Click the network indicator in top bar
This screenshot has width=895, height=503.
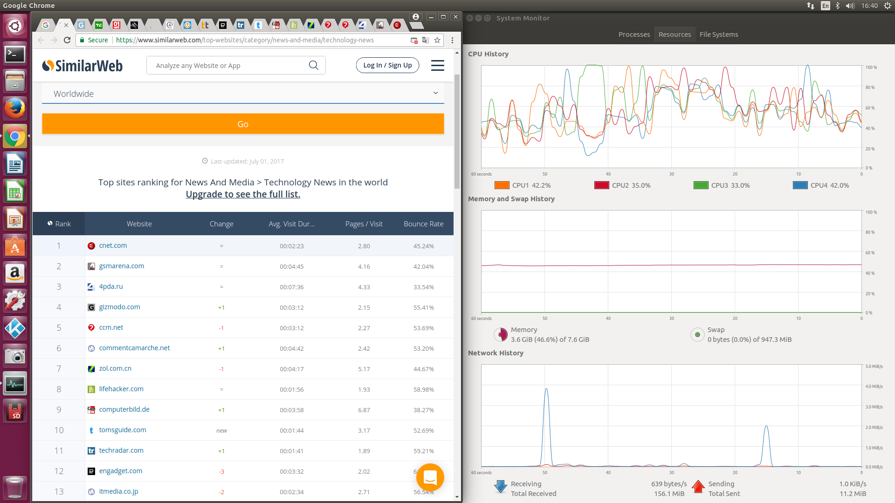click(811, 6)
